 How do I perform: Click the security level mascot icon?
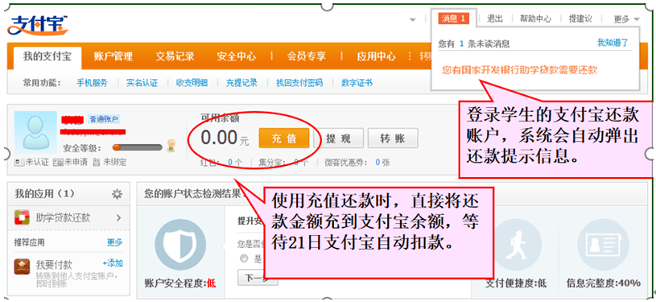(x=171, y=145)
